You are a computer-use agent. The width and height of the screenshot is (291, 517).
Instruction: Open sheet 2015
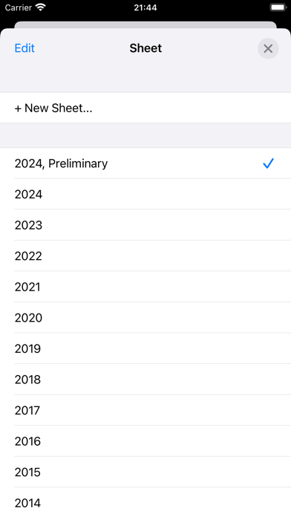(145, 472)
